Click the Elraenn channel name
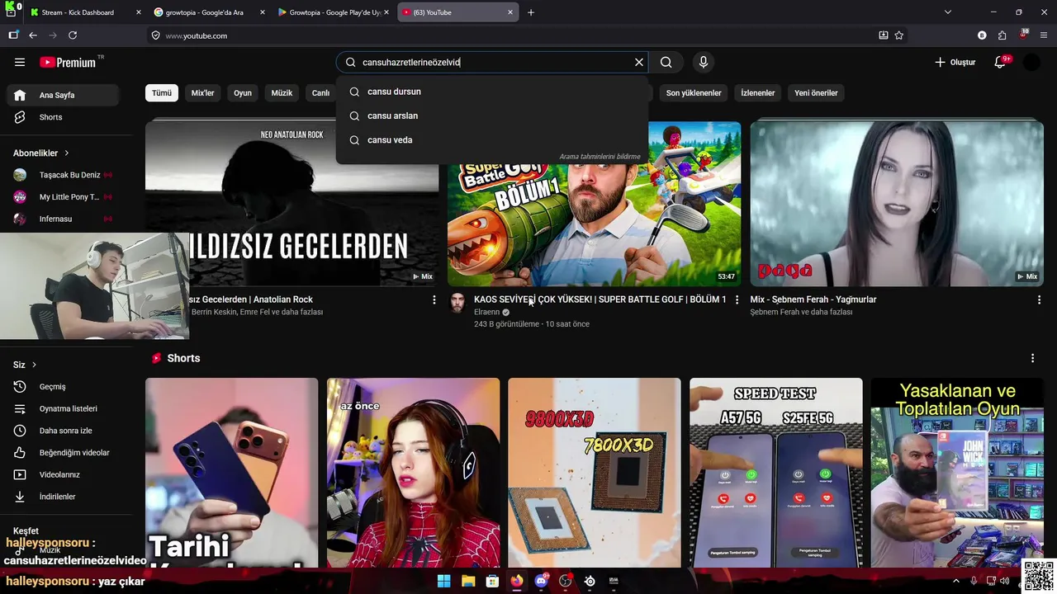 pos(486,313)
